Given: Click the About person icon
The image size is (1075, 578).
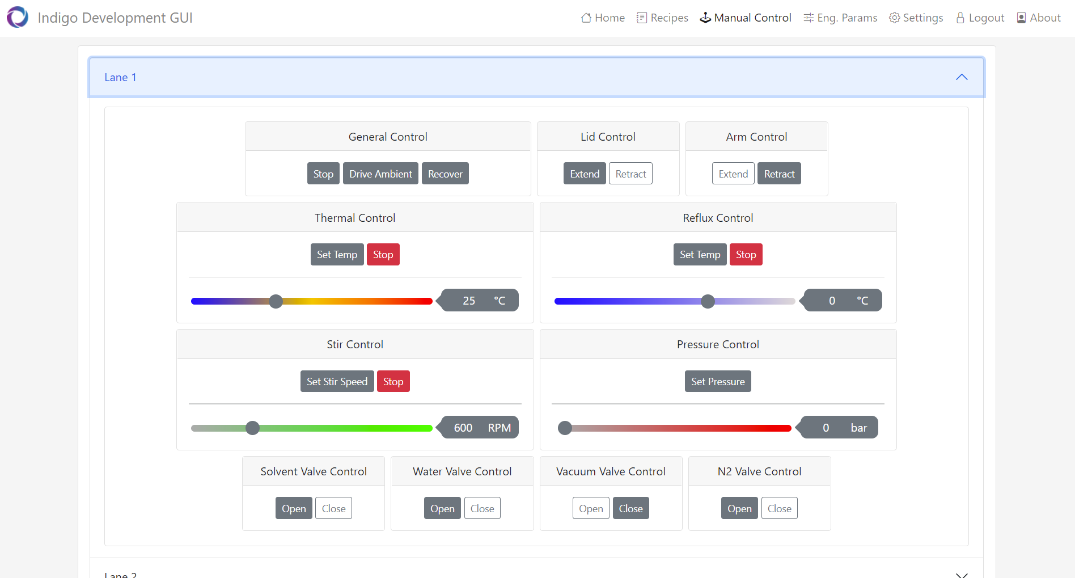Looking at the screenshot, I should coord(1021,18).
